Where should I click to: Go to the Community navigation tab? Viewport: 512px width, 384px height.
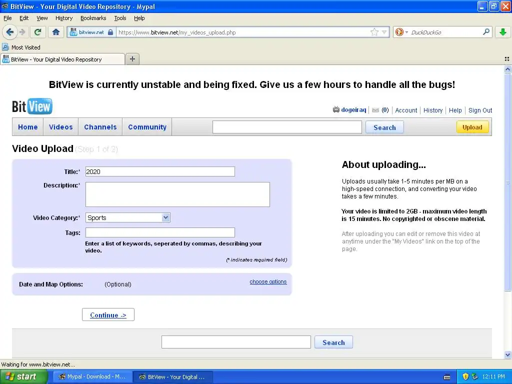pyautogui.click(x=147, y=127)
